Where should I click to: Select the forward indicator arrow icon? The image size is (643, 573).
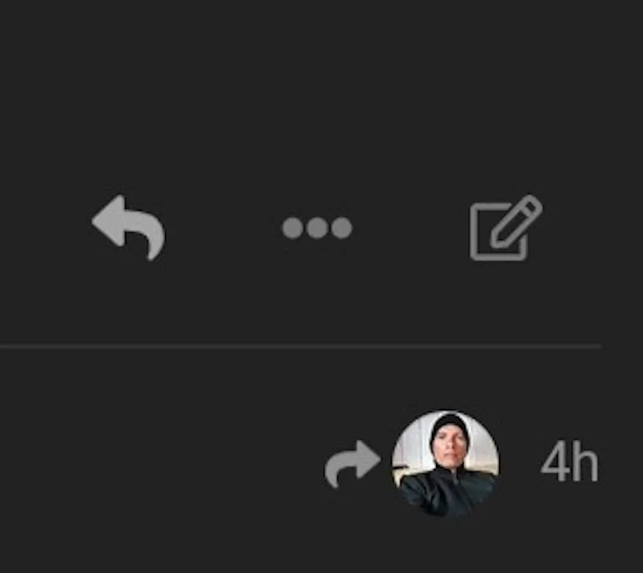352,464
